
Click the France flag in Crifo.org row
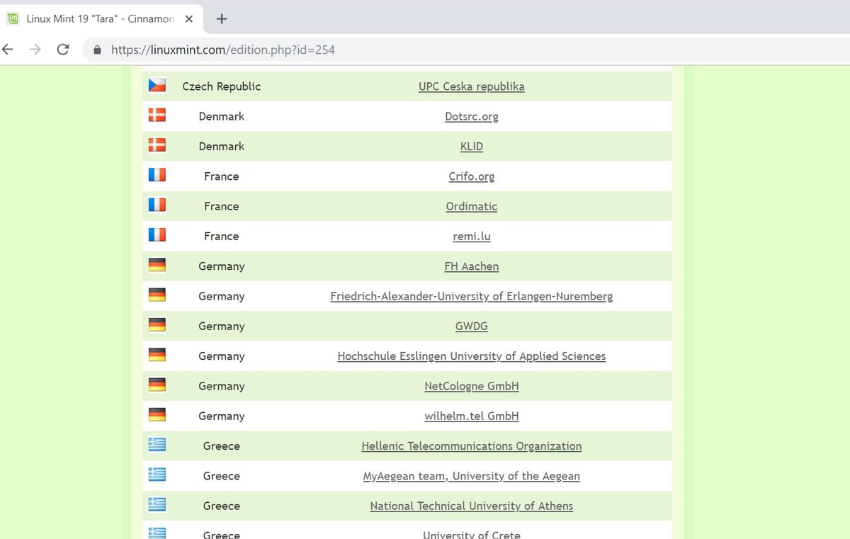pos(157,176)
